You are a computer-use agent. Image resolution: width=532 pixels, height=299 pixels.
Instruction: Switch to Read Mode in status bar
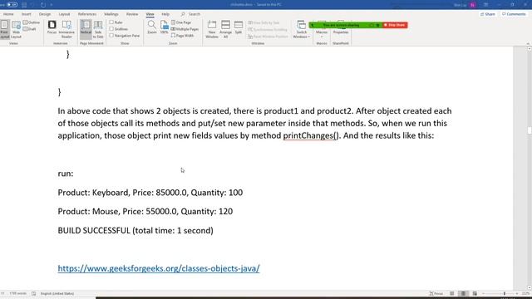pyautogui.click(x=452, y=293)
